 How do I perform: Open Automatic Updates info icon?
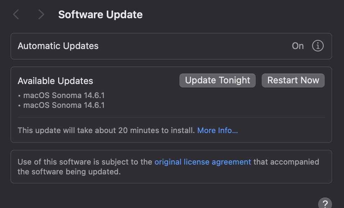318,46
